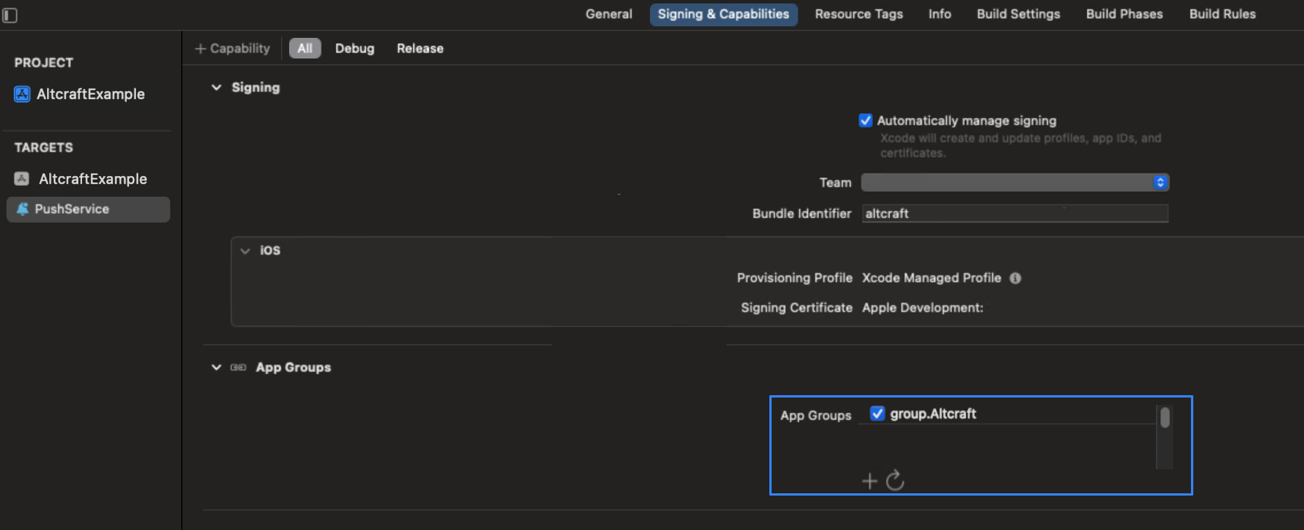Click the 'Xcode Managed Profile' text
The image size is (1304, 530).
click(x=931, y=278)
